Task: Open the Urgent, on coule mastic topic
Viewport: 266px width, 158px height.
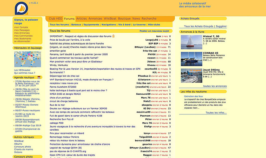Action: pyautogui.click(x=81, y=47)
